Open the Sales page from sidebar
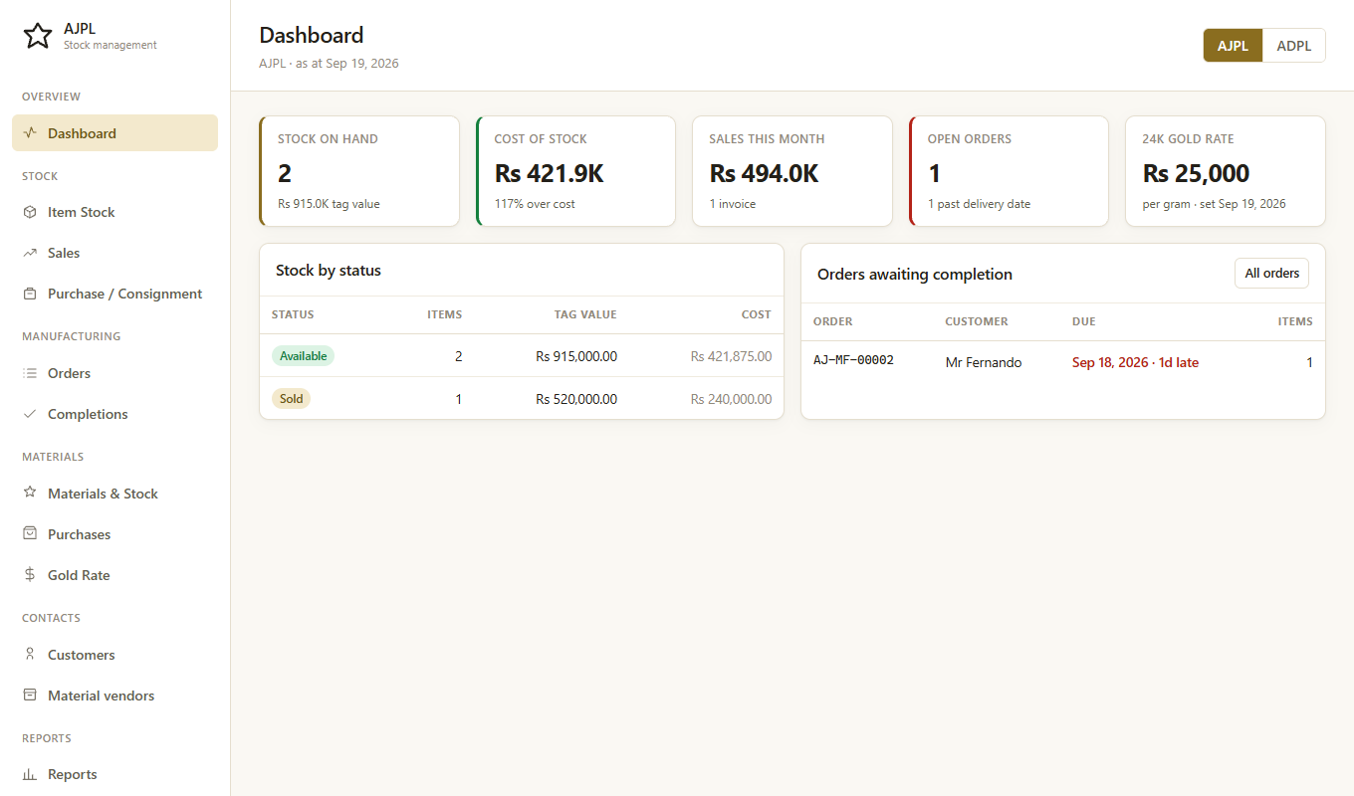The width and height of the screenshot is (1354, 796). tap(114, 253)
